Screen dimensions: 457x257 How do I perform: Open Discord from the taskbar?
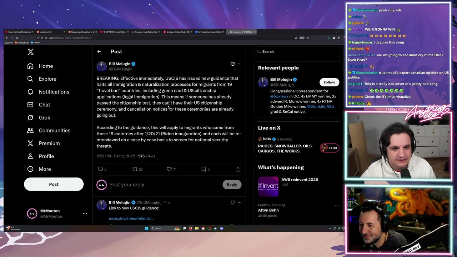pyautogui.click(x=222, y=228)
